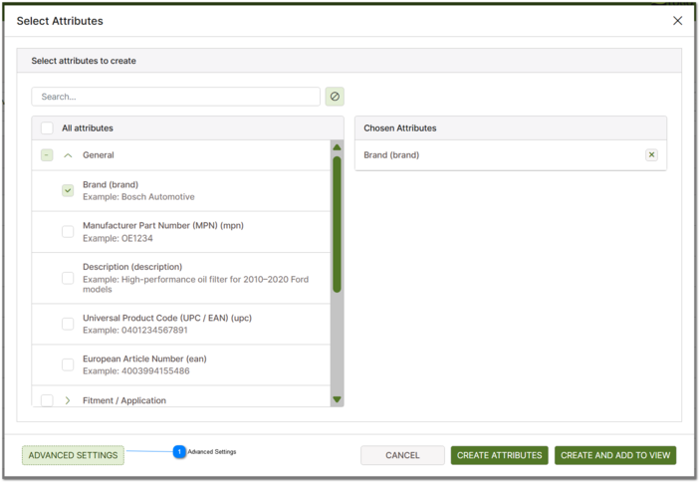Click the Cancel button
The width and height of the screenshot is (700, 483).
(x=402, y=455)
